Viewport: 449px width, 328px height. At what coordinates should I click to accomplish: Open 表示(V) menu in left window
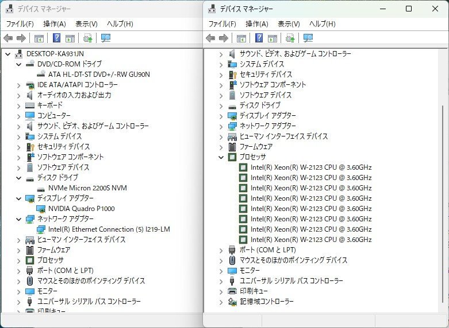pyautogui.click(x=86, y=24)
